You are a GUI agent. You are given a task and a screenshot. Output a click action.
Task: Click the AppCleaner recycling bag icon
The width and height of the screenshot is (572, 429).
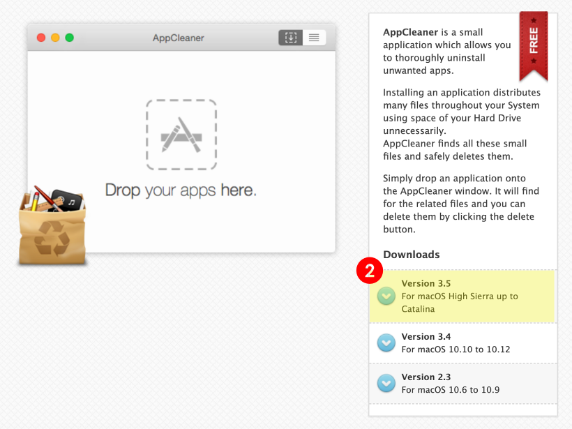click(52, 225)
